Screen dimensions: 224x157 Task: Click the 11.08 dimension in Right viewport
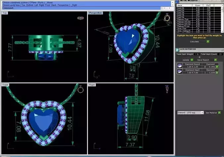click(x=147, y=116)
